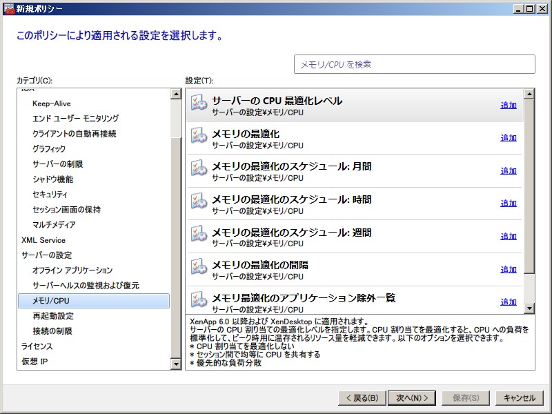Click the メモリの最適化 setting icon

coord(199,135)
